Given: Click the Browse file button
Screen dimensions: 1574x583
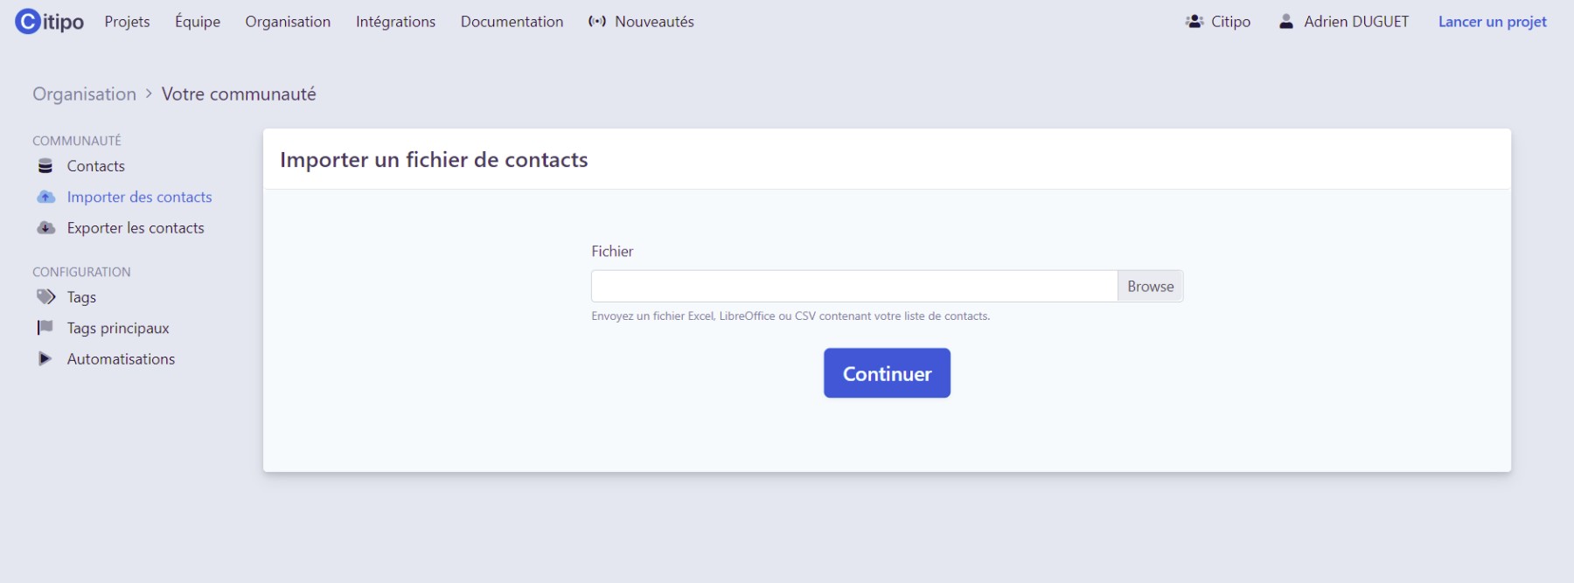Looking at the screenshot, I should [x=1150, y=287].
